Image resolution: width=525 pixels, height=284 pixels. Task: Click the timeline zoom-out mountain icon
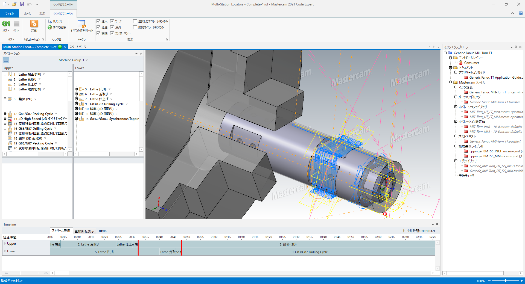[x=6, y=273]
